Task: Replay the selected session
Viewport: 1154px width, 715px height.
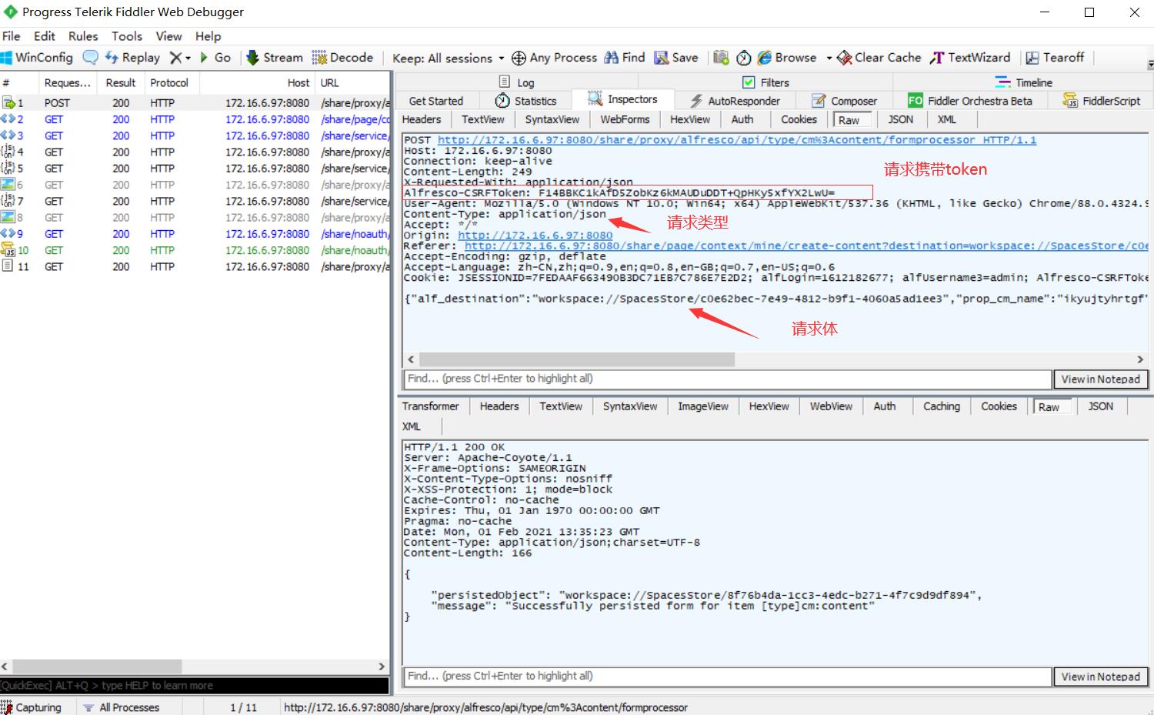Action: point(132,58)
